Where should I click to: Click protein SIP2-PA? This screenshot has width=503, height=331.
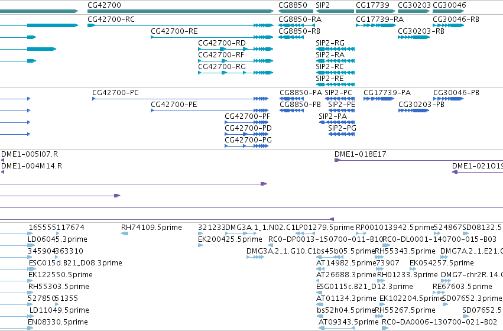point(333,117)
